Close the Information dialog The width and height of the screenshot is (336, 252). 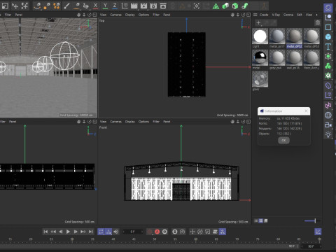[306, 111]
